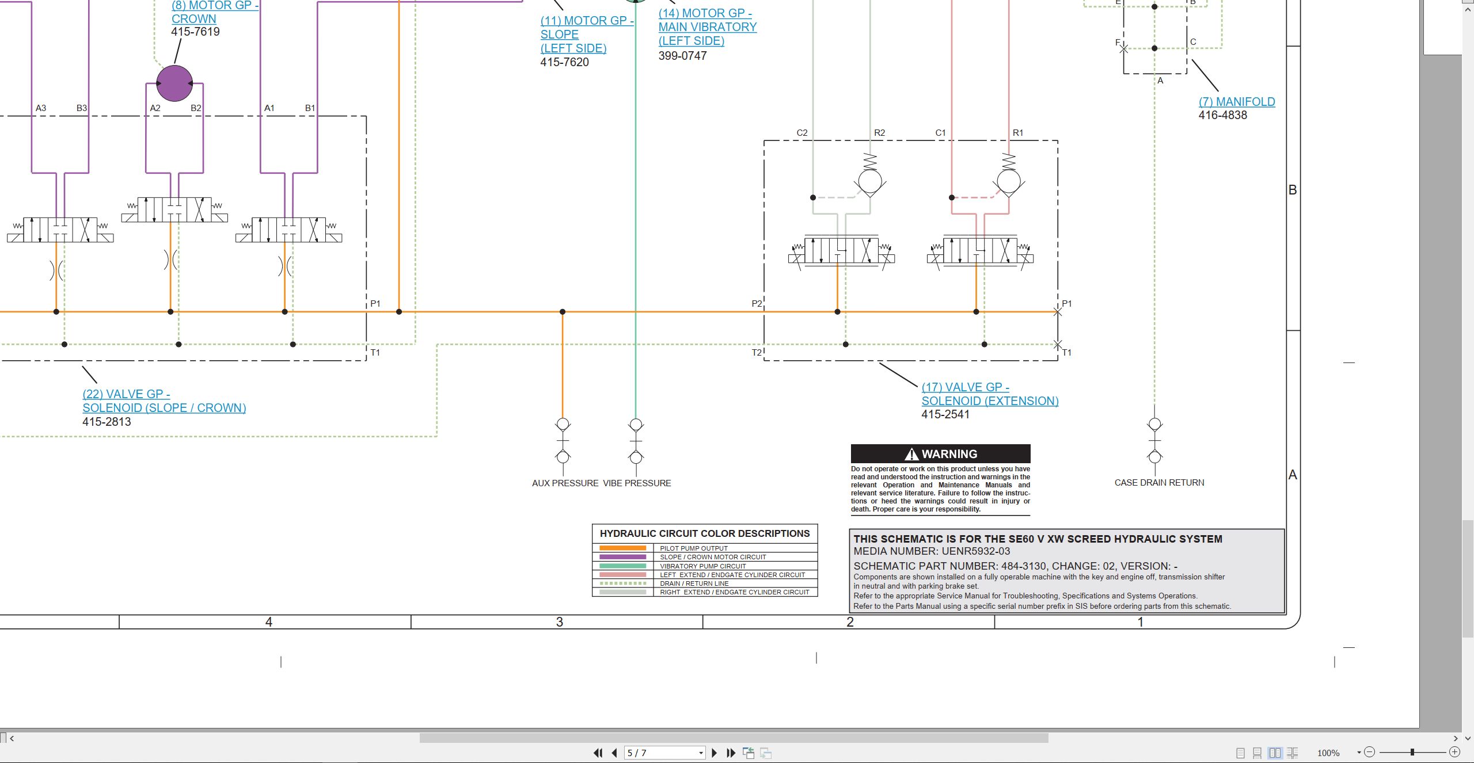Click the greyed next view icon
1474x763 pixels.
pos(766,753)
